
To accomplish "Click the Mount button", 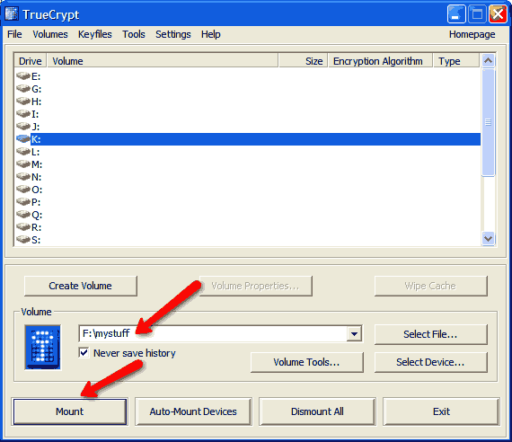I will coord(70,411).
